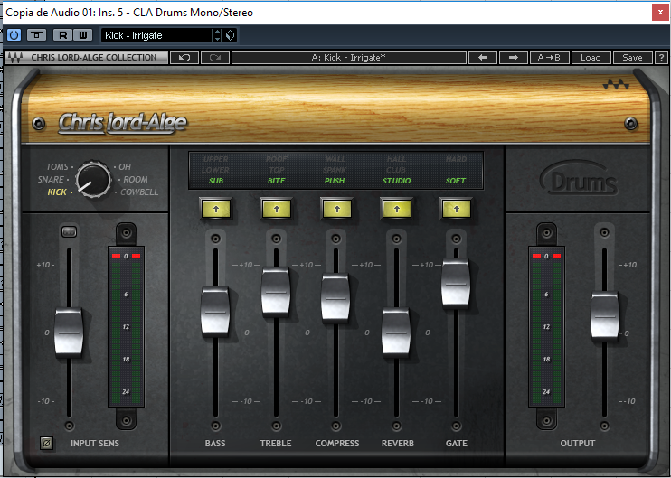Select SNARE drum type
The height and width of the screenshot is (478, 671).
click(51, 180)
